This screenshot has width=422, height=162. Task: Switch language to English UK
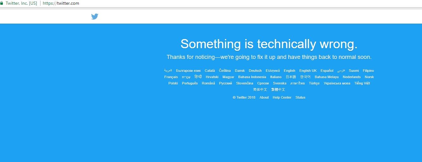click(308, 71)
